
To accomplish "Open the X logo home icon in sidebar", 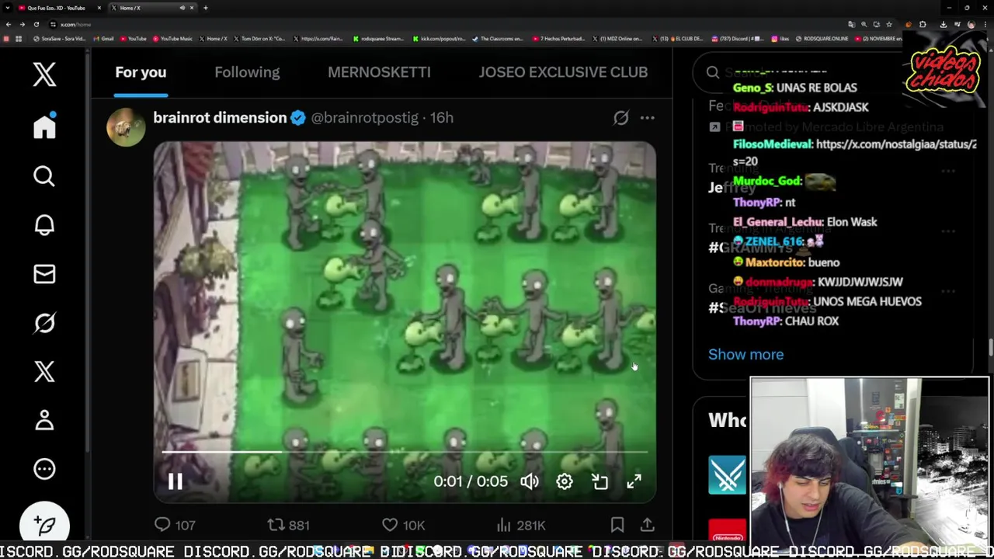I will click(44, 75).
